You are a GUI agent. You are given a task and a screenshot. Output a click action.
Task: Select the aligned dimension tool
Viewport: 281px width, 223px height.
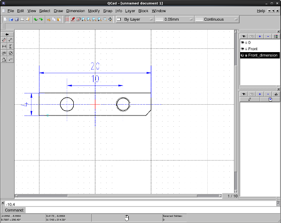[x=4, y=40]
